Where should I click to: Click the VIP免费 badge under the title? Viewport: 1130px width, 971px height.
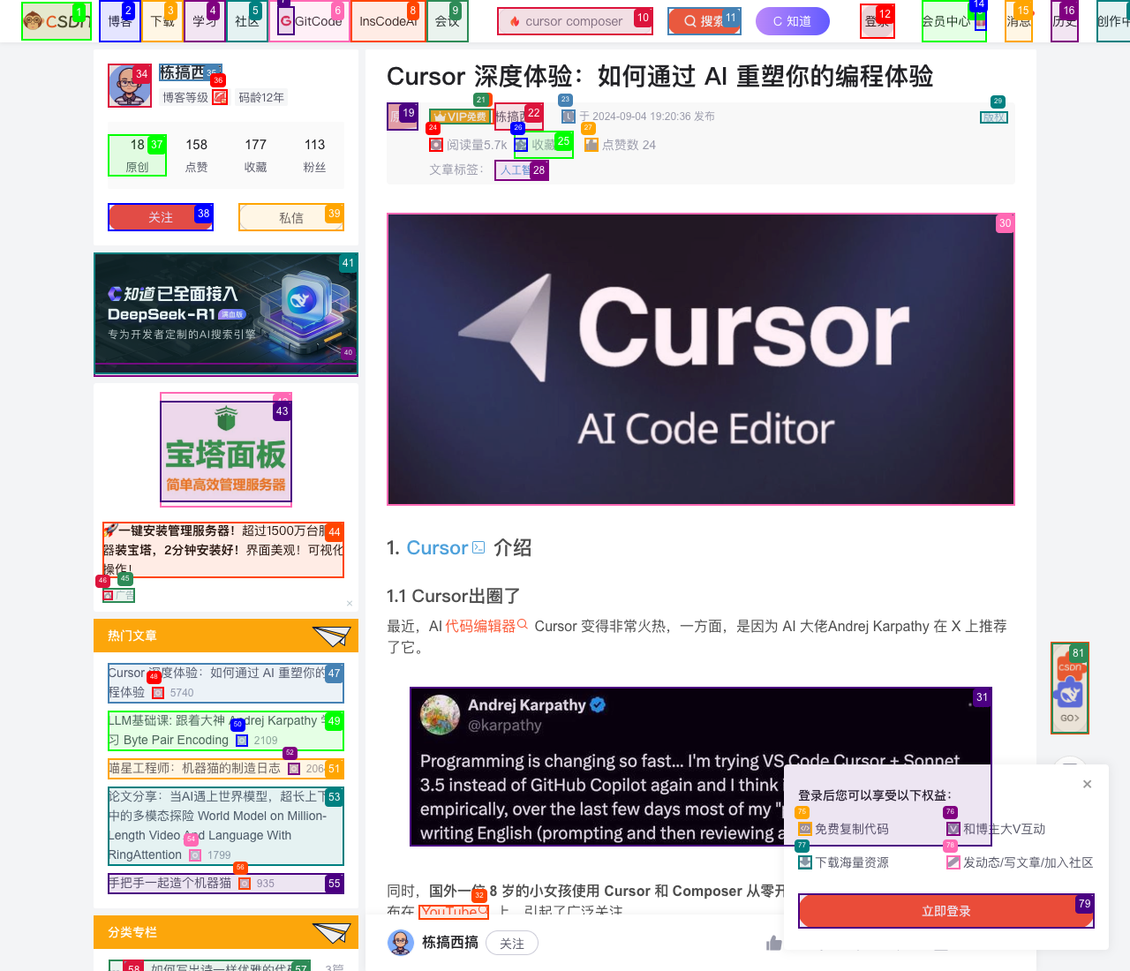coord(459,117)
